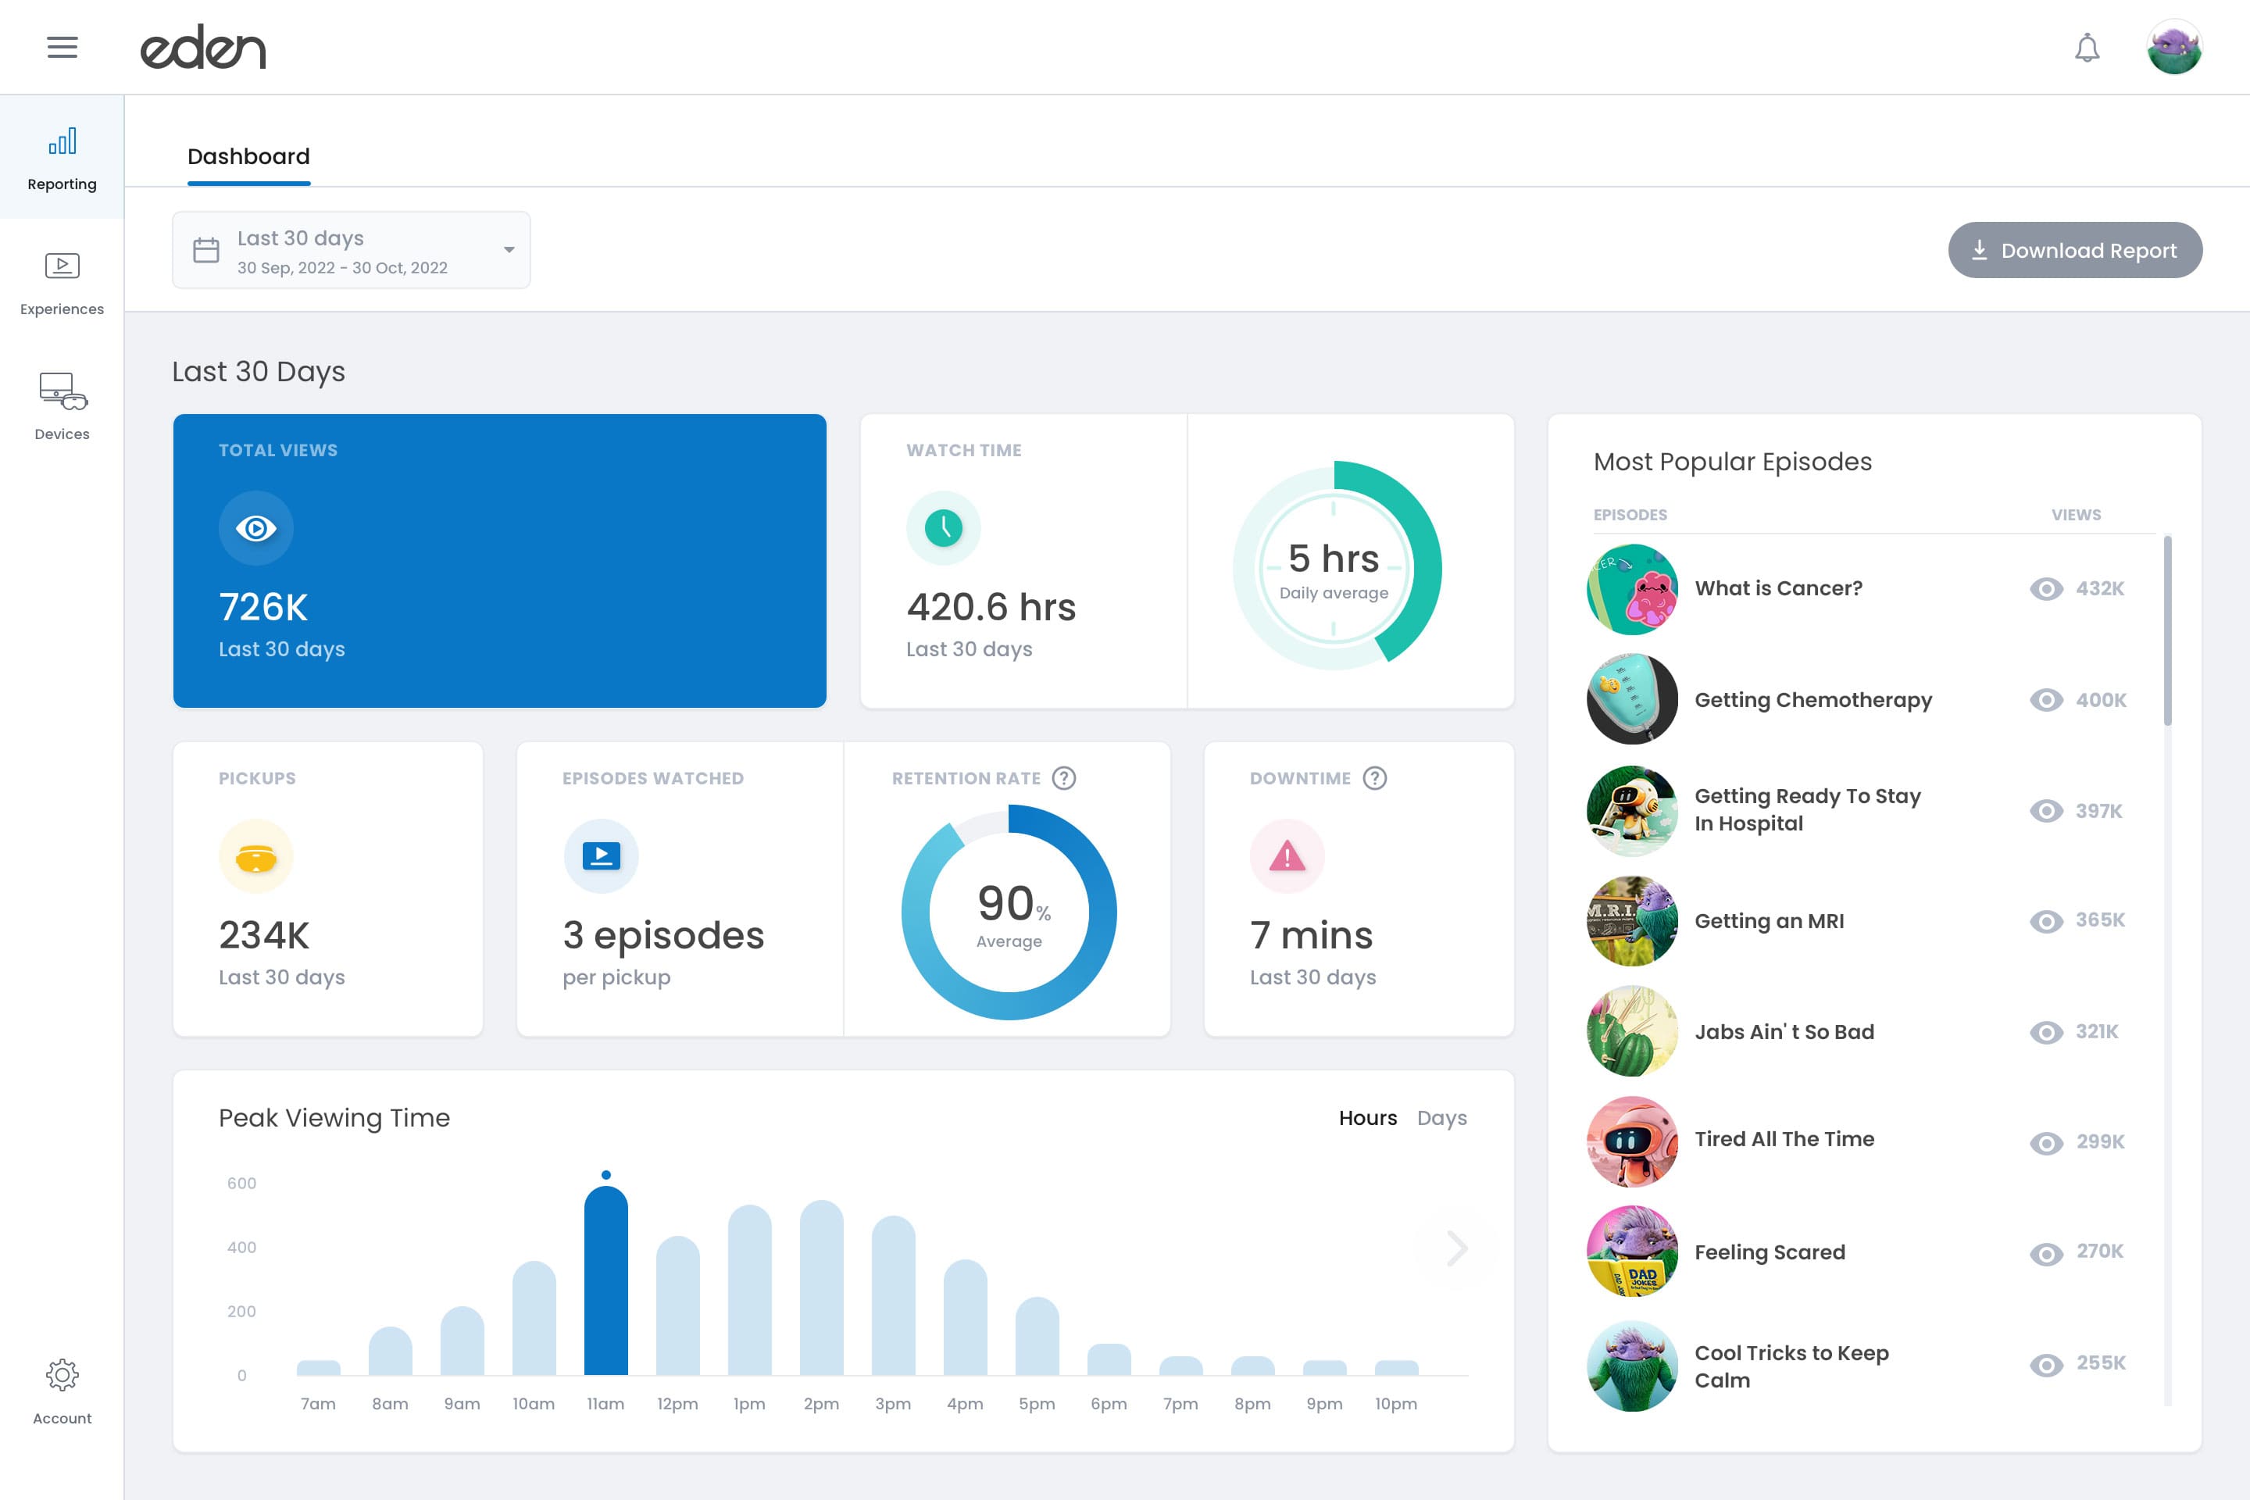2250x1500 pixels.
Task: Click Downtime help question icon
Action: (x=1375, y=778)
